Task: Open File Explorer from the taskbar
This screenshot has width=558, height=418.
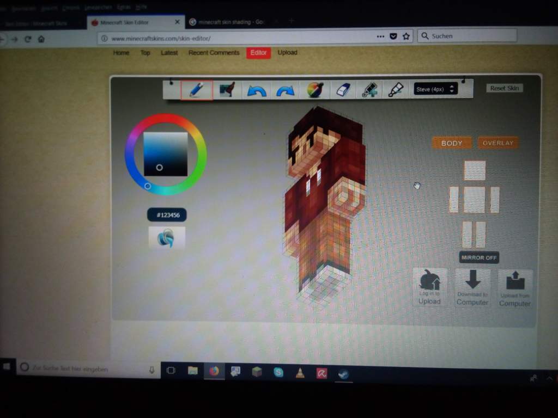Action: 192,371
